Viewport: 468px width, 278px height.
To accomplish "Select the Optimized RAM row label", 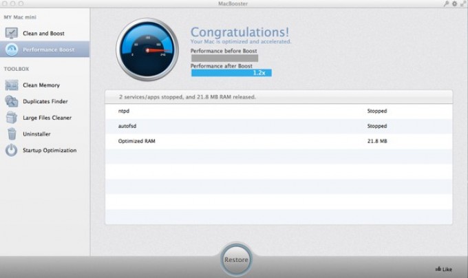I will pos(137,141).
